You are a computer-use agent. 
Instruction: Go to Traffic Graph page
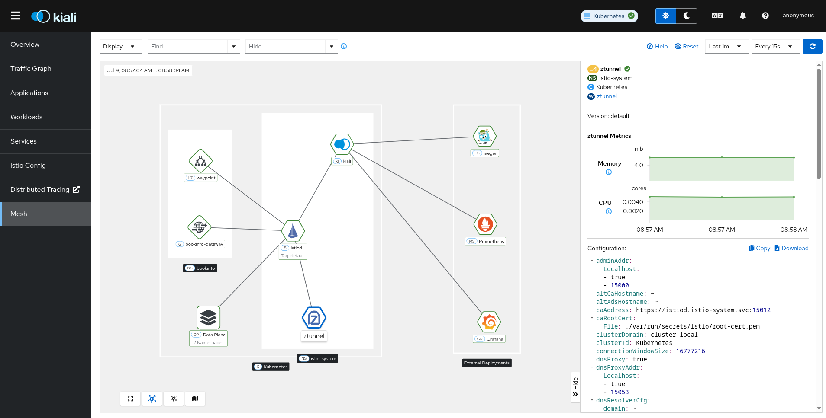tap(31, 69)
